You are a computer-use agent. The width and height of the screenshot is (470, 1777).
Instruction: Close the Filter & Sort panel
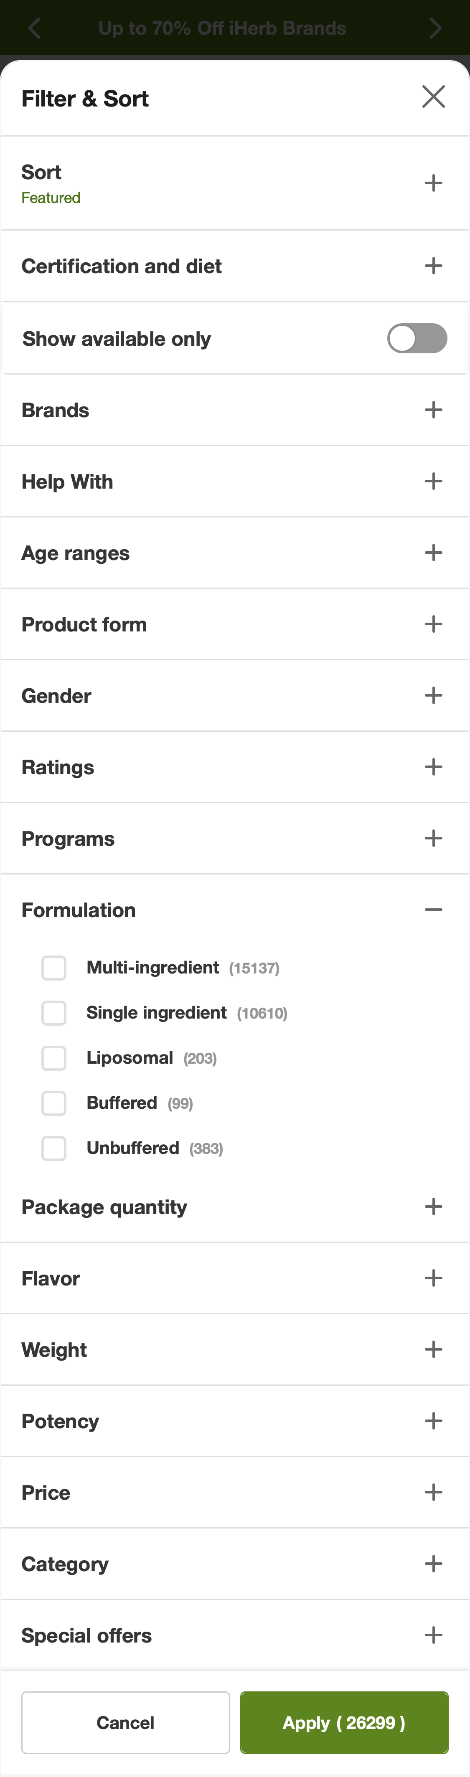tap(433, 97)
